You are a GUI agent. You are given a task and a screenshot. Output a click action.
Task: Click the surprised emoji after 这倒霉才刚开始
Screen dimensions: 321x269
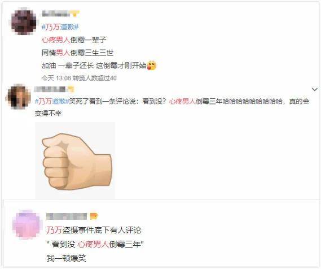pyautogui.click(x=152, y=66)
